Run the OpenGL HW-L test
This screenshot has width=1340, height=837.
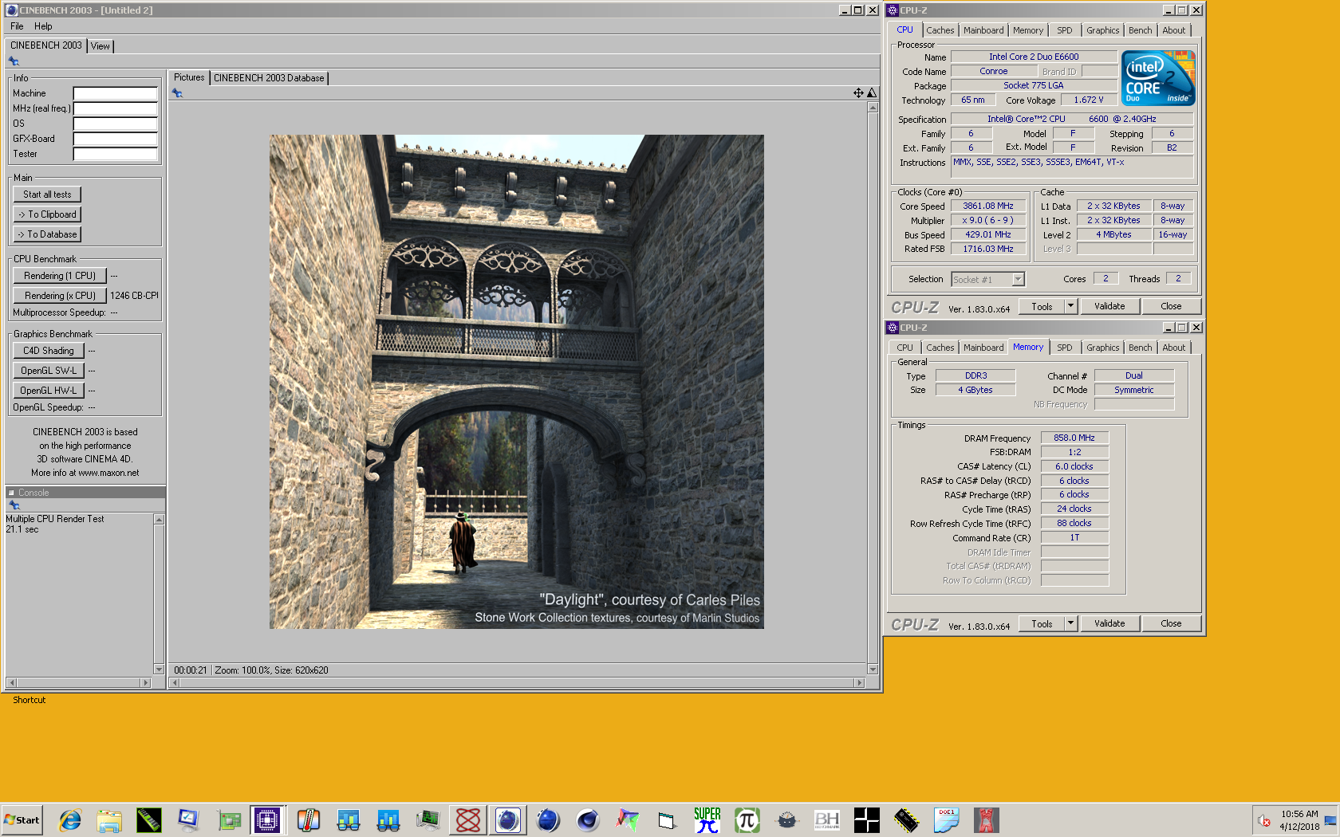click(49, 391)
